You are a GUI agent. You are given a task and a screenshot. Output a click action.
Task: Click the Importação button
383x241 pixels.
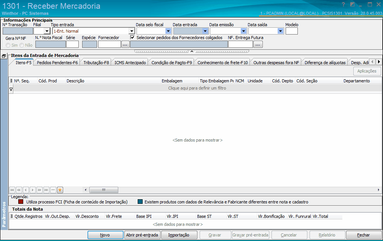[179, 235]
